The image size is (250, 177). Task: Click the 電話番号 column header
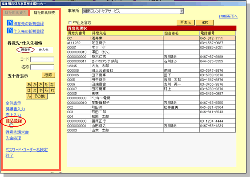tap(218, 33)
